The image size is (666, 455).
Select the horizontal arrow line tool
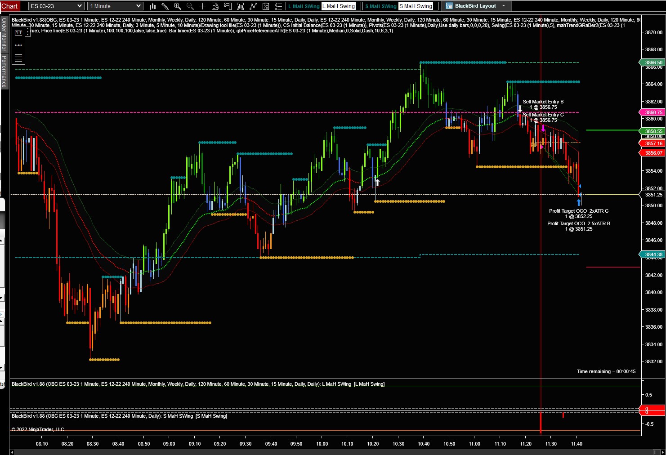[x=18, y=45]
